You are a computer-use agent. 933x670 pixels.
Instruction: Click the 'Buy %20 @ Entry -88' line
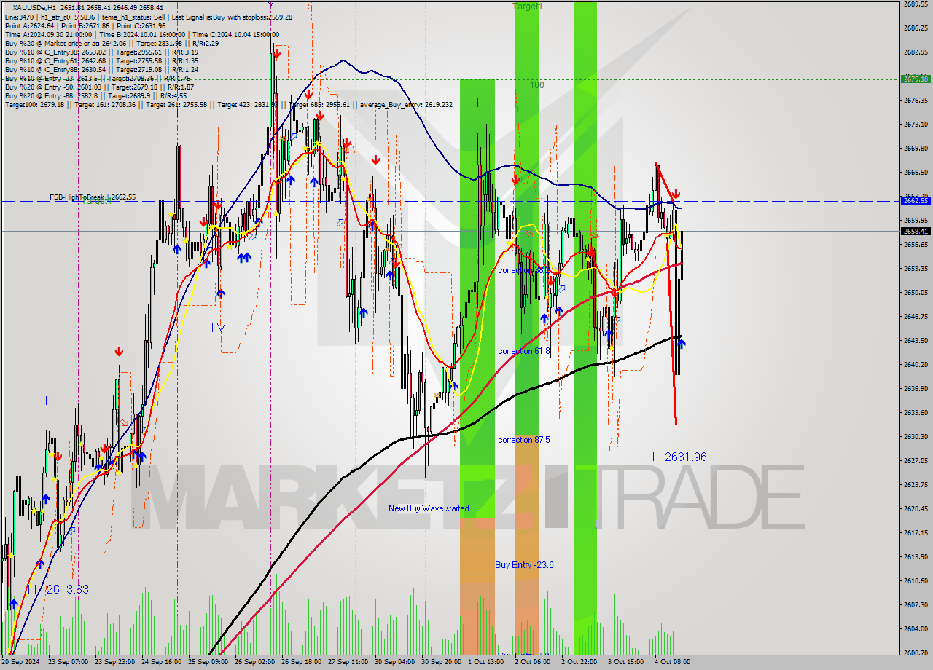click(x=95, y=95)
